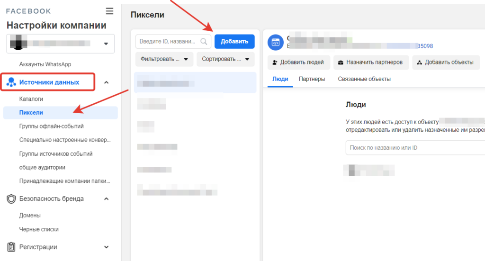The height and width of the screenshot is (261, 485).
Task: Click the blue pixel code icon
Action: [x=275, y=43]
